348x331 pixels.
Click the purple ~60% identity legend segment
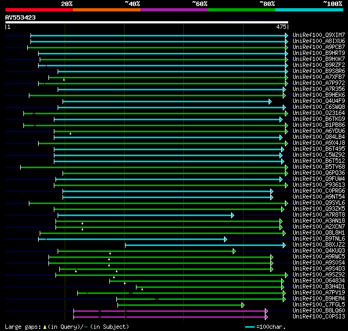173,10
